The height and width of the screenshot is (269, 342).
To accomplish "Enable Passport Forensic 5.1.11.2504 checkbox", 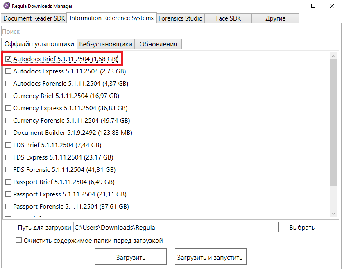I will [x=8, y=207].
